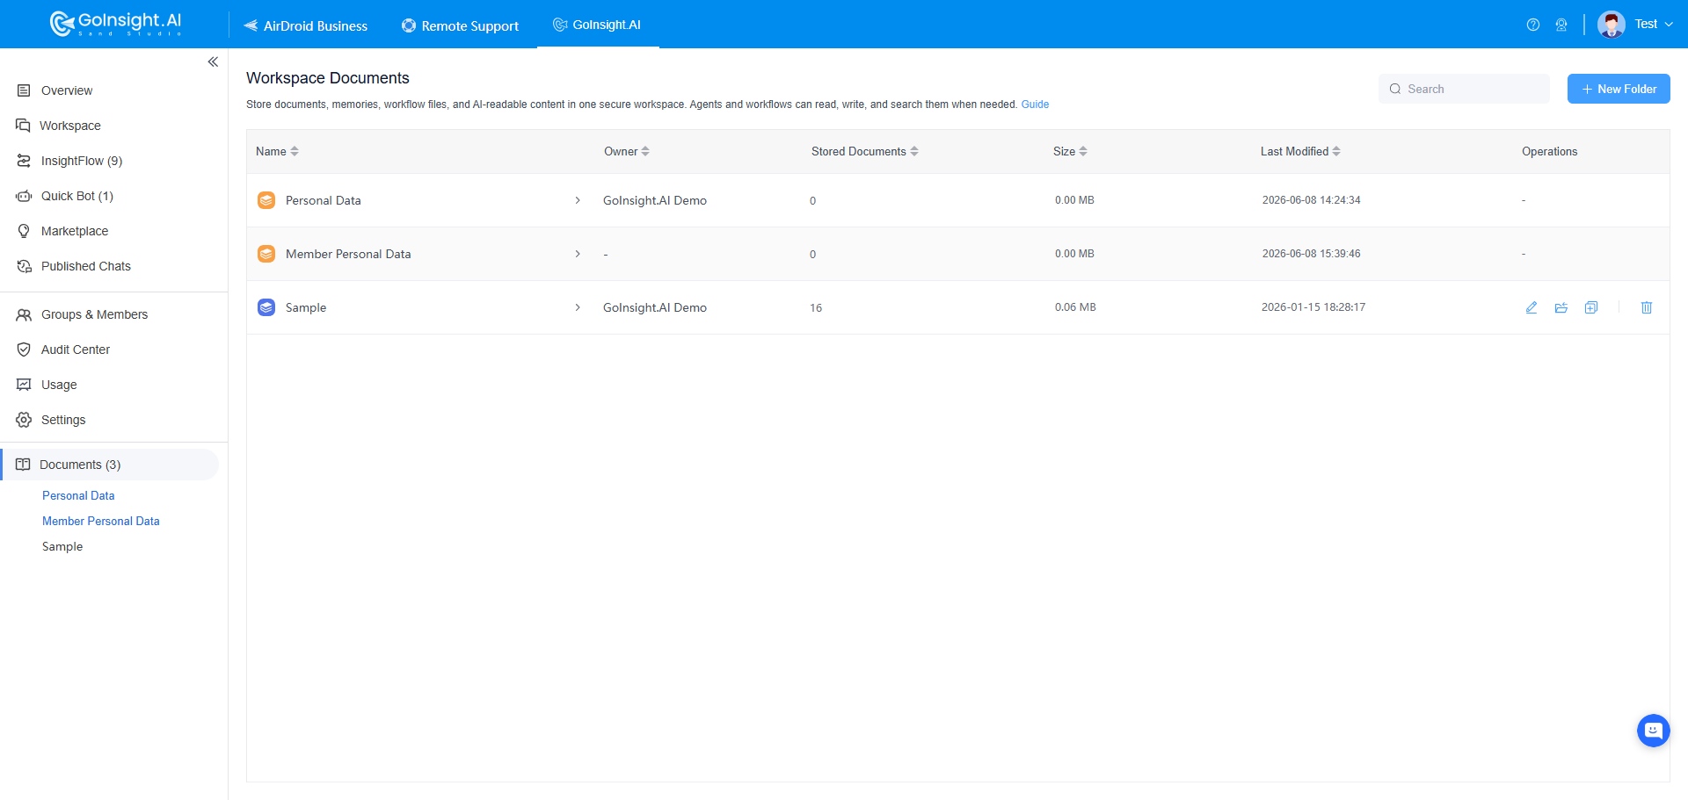Click the Settings gear icon
The image size is (1688, 800).
(24, 420)
